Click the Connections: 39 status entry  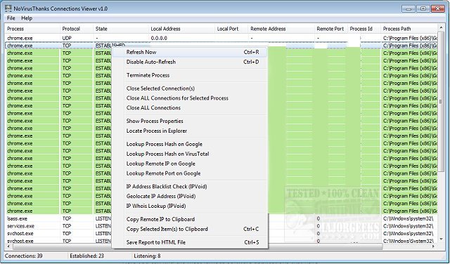pos(23,256)
